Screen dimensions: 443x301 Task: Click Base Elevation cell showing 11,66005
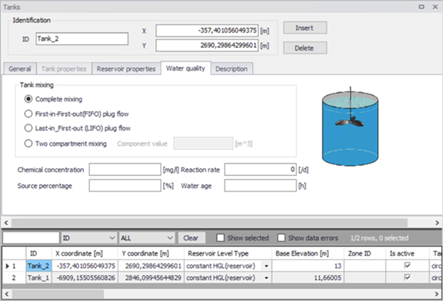(307, 278)
